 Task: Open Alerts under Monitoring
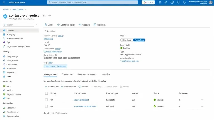click(7, 86)
